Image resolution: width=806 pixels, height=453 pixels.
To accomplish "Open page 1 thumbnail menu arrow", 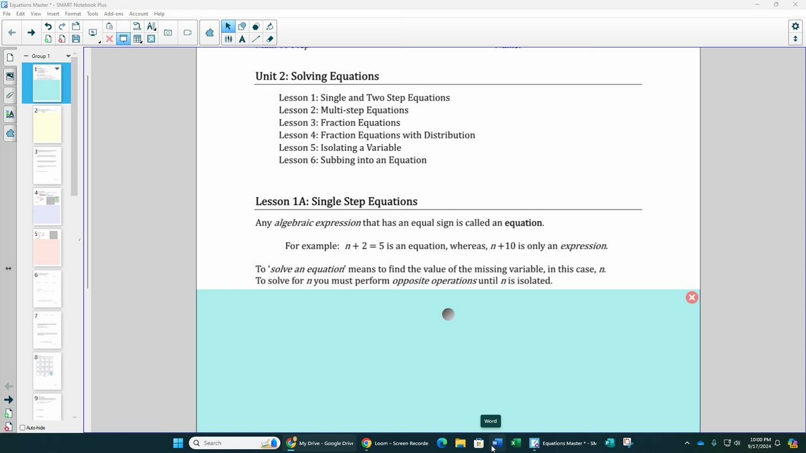I will (x=57, y=69).
